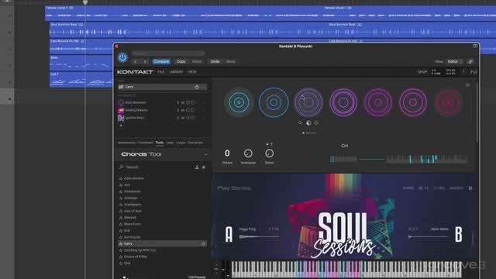Select the Burning Up chord preset
496x279 pixels.
[x=133, y=237]
